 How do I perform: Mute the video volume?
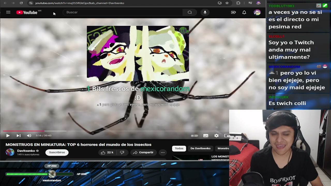tap(29, 136)
